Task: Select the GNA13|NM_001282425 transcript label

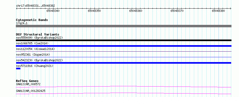Action: pos(31,91)
